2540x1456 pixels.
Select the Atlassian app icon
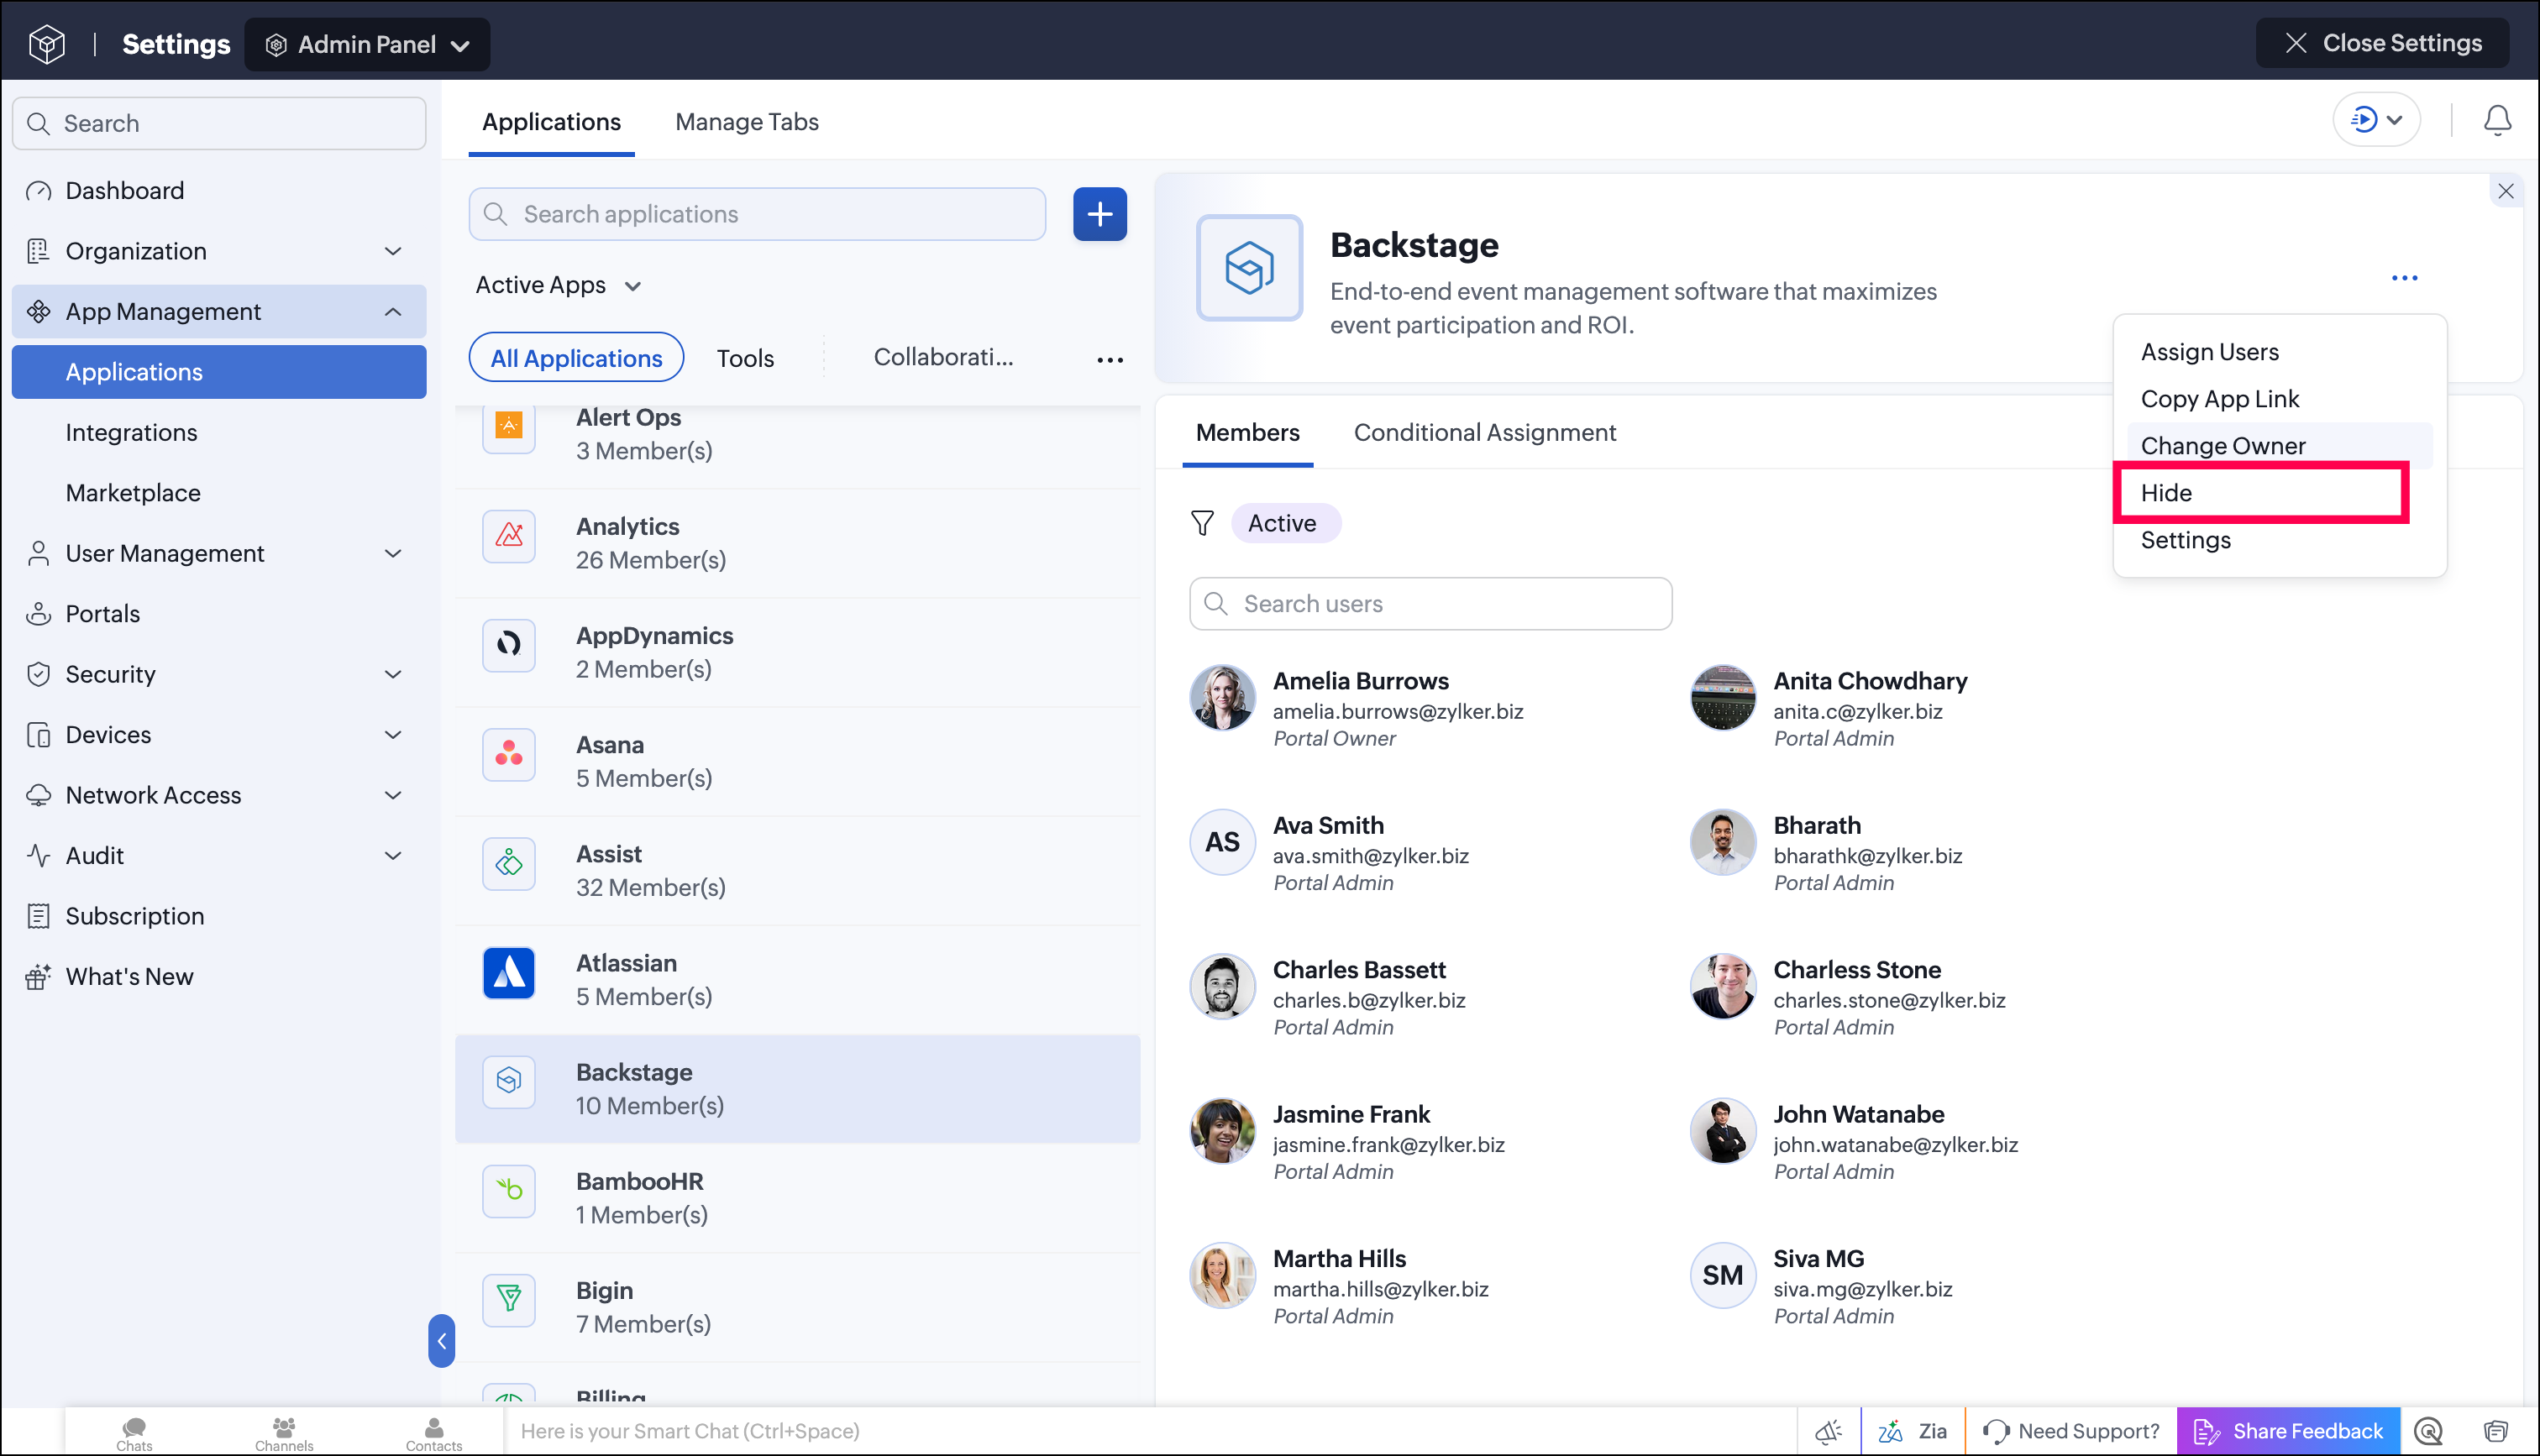[509, 972]
